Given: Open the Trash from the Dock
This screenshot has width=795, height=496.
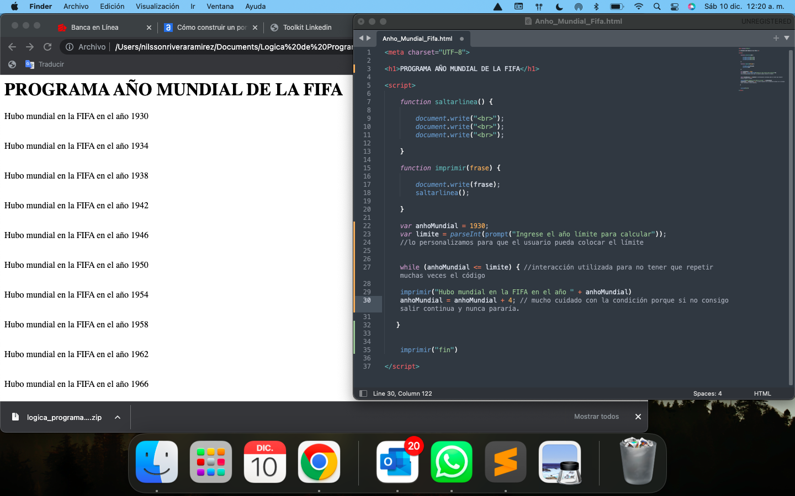Looking at the screenshot, I should [x=638, y=462].
